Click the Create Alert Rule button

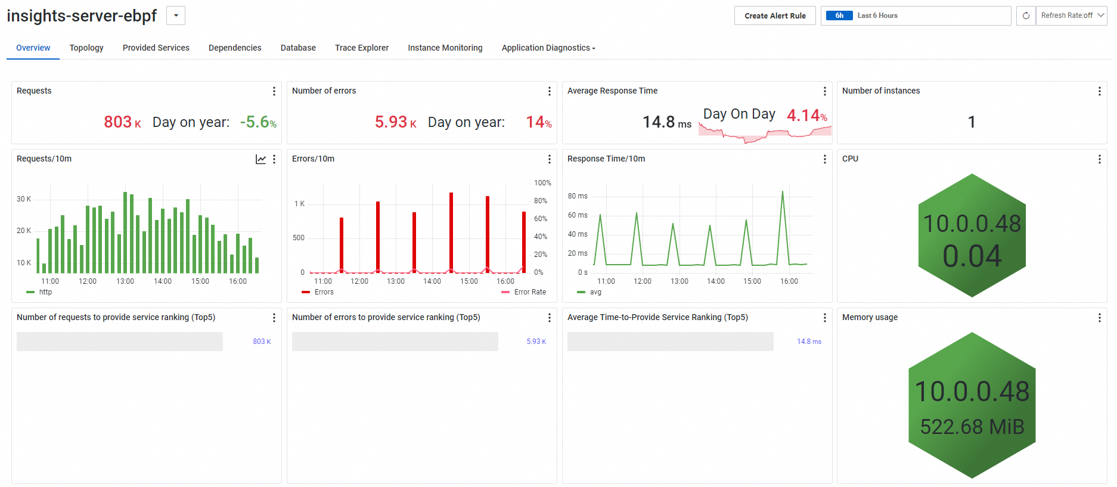click(x=775, y=15)
